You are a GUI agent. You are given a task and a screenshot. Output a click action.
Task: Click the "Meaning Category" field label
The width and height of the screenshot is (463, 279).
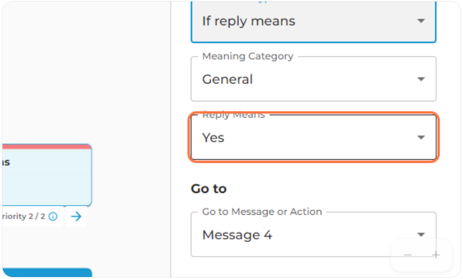[248, 56]
